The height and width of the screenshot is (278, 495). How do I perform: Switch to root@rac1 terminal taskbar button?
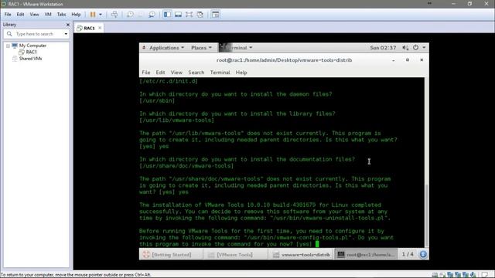point(366,254)
